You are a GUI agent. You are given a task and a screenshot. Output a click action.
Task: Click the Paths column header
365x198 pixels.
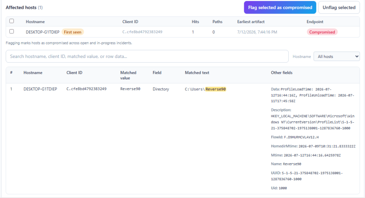217,22
